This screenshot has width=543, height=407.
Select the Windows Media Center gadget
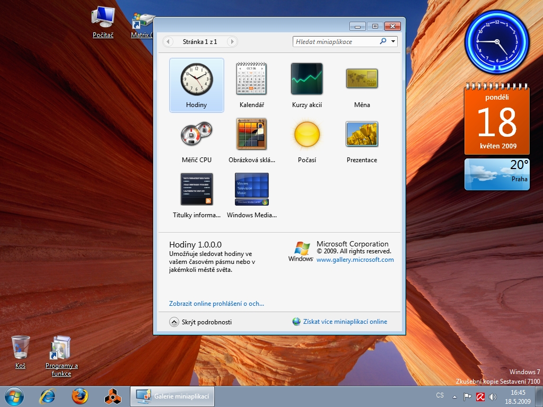[x=251, y=196]
